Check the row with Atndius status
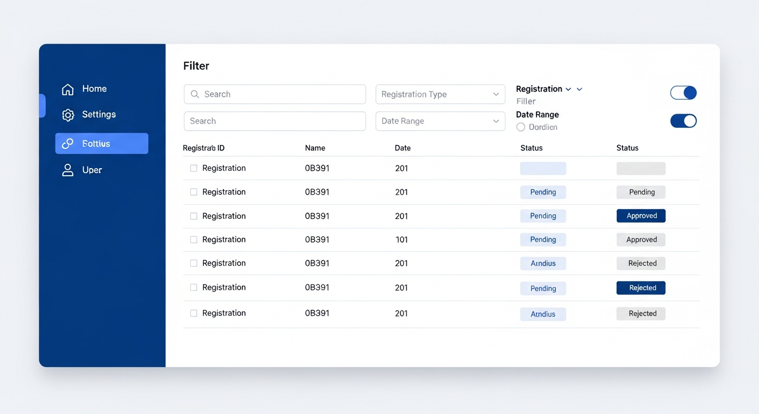Viewport: 759px width, 414px height. click(x=194, y=313)
